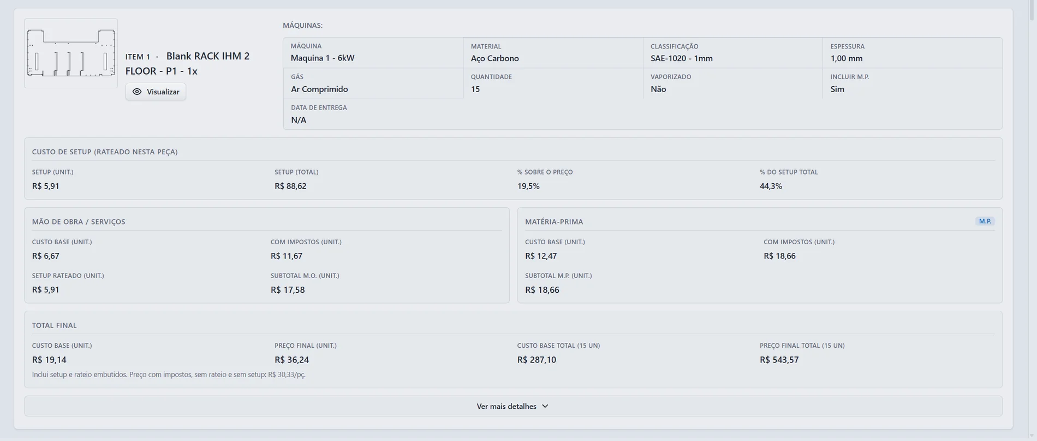
Task: Select the Subtotal M.O. value R$ 17,58
Action: click(288, 289)
